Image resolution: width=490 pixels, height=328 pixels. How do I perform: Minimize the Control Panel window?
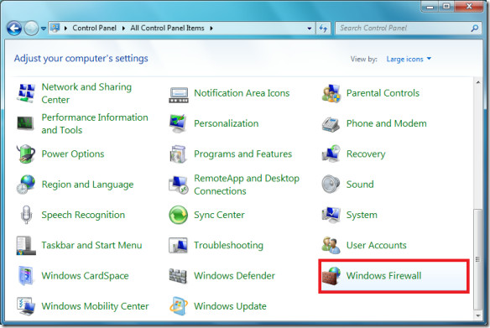click(430, 6)
